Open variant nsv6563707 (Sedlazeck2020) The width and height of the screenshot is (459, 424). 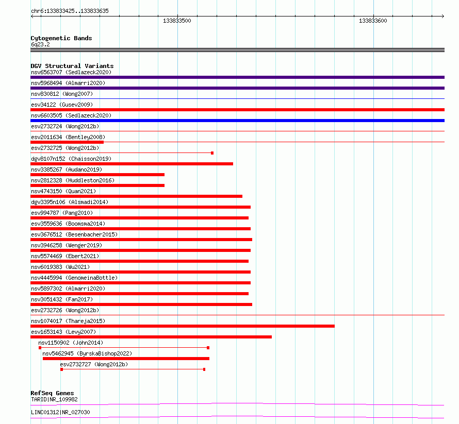pyautogui.click(x=71, y=72)
